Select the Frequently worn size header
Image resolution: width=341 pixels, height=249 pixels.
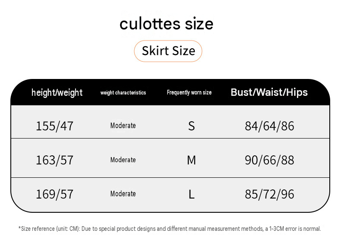(x=189, y=92)
